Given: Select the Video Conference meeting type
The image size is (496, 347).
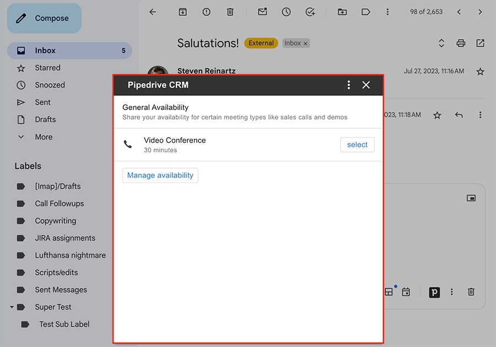Looking at the screenshot, I should (357, 144).
